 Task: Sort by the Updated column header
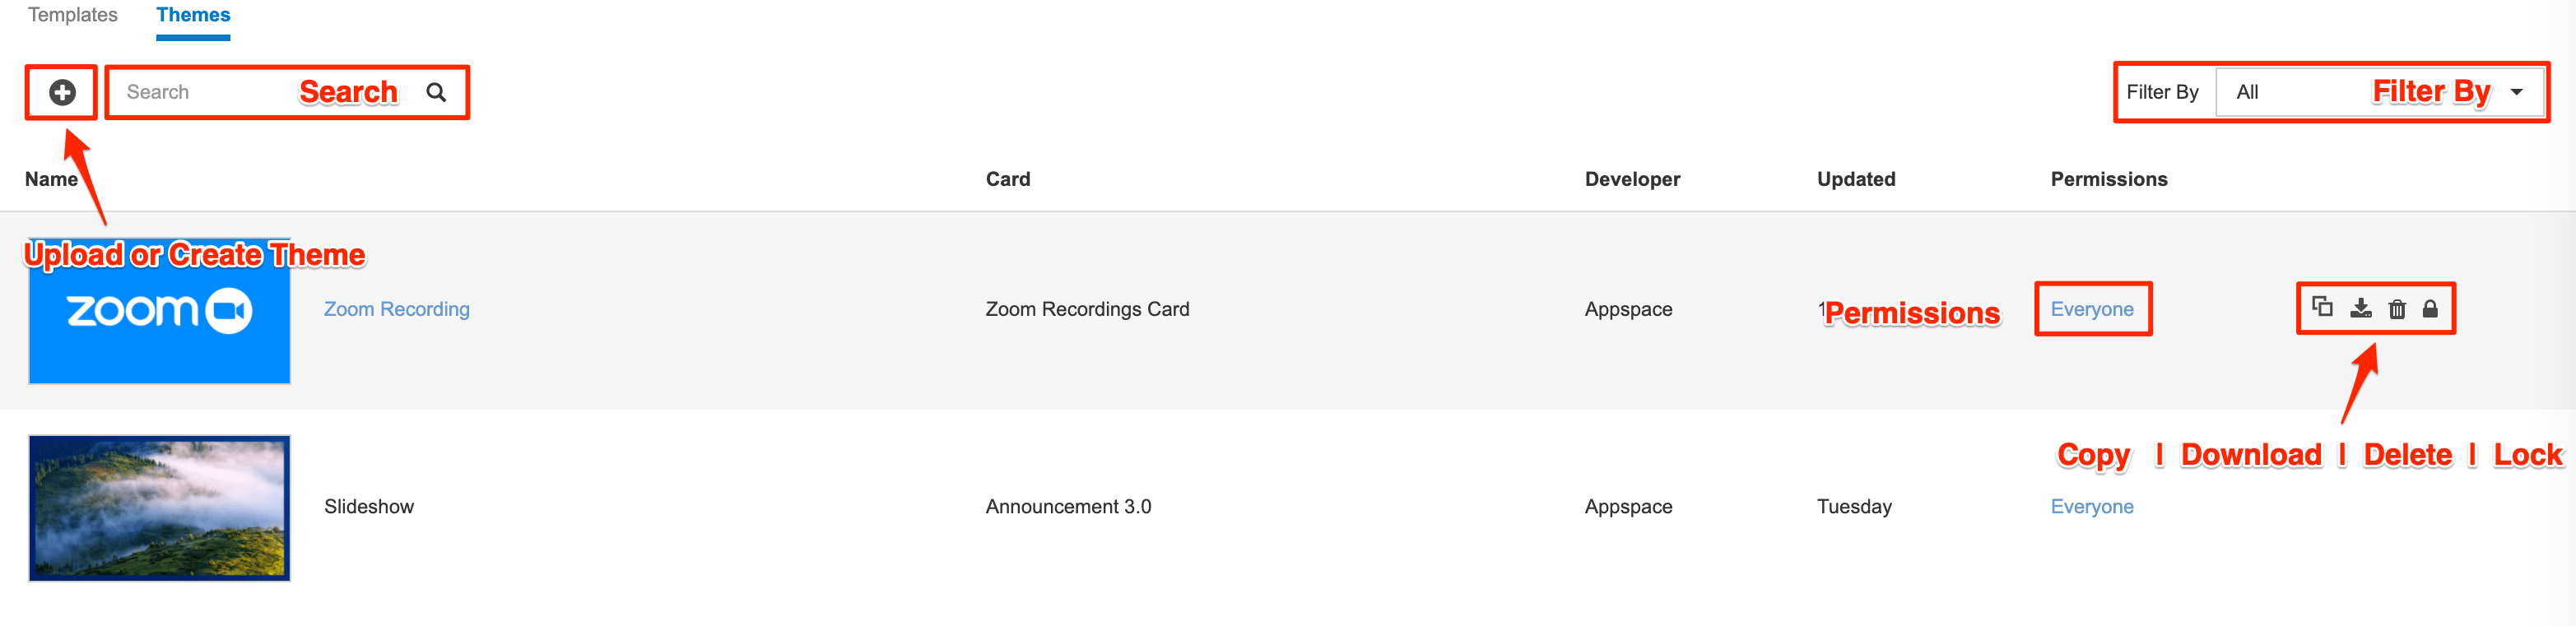tap(1856, 179)
